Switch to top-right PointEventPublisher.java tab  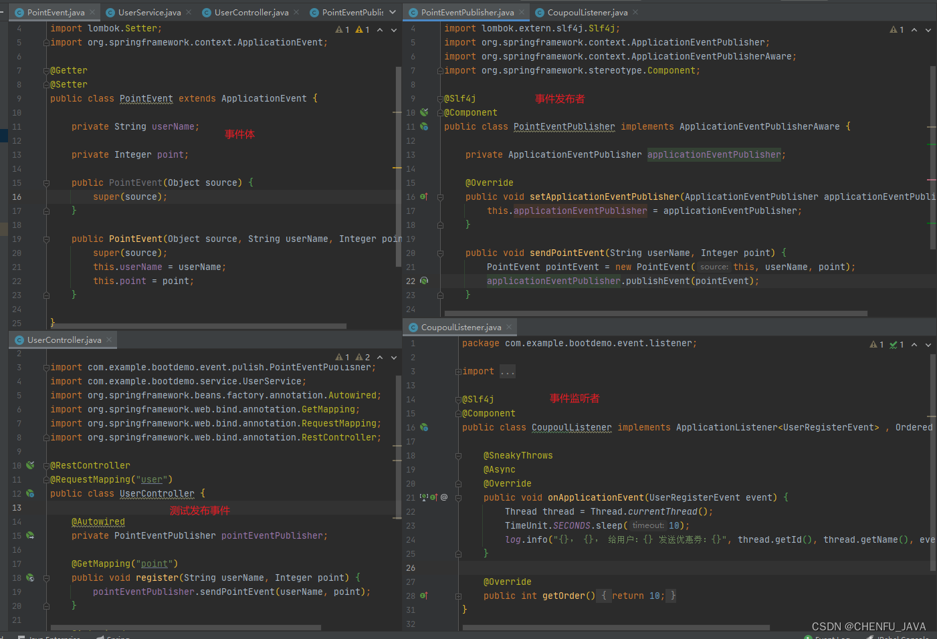click(467, 12)
